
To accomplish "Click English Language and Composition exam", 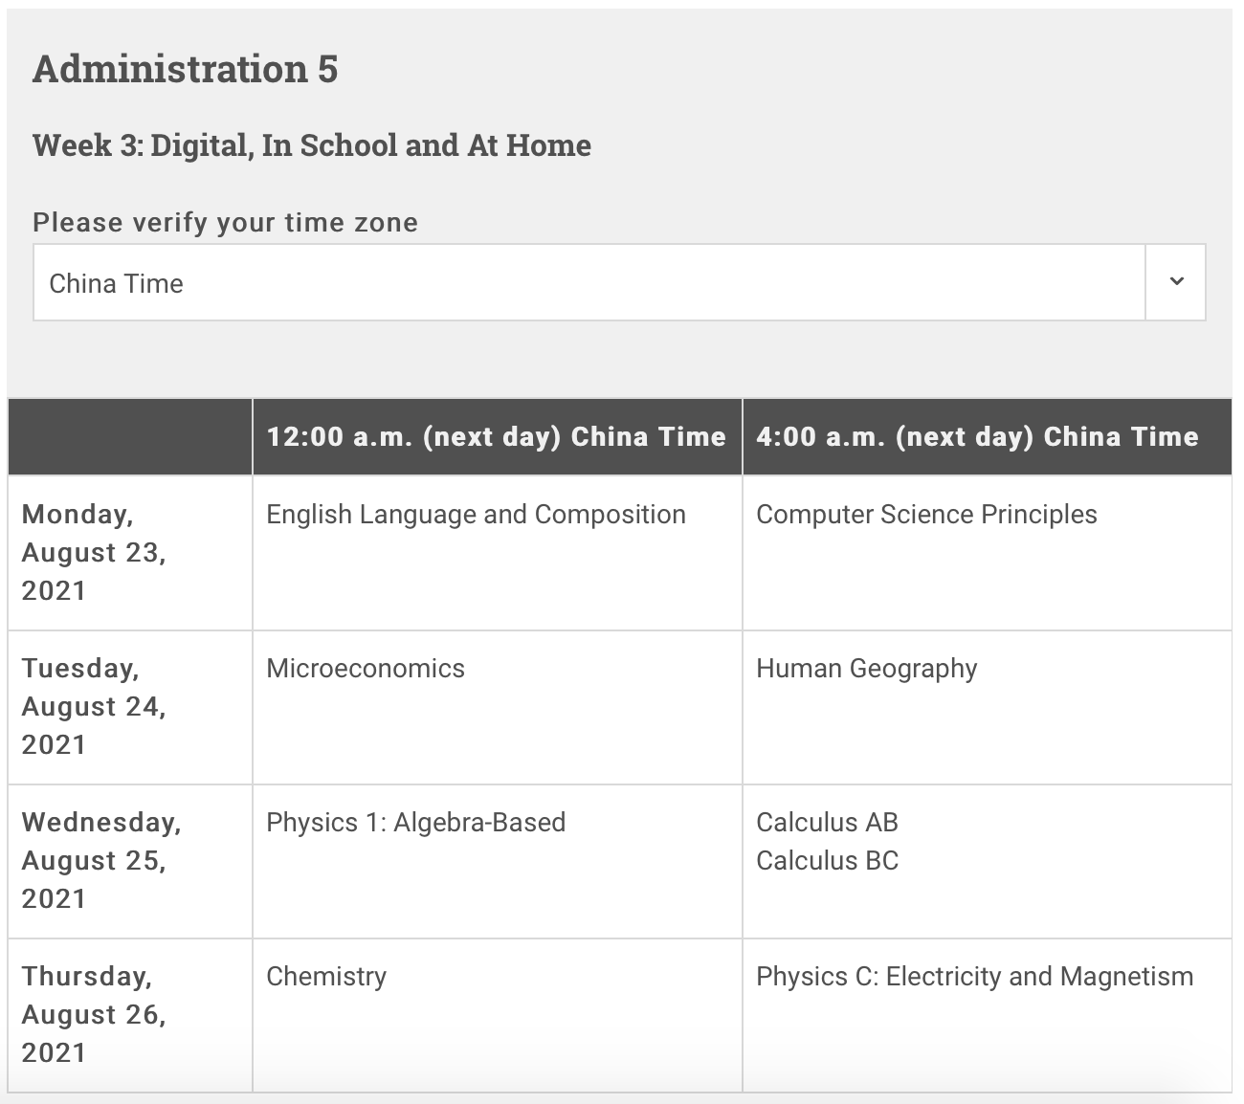I will (x=476, y=515).
